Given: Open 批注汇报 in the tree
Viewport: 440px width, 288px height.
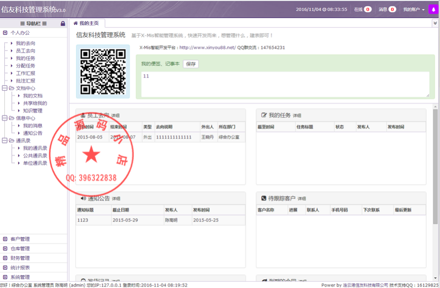Looking at the screenshot, I should point(25,81).
